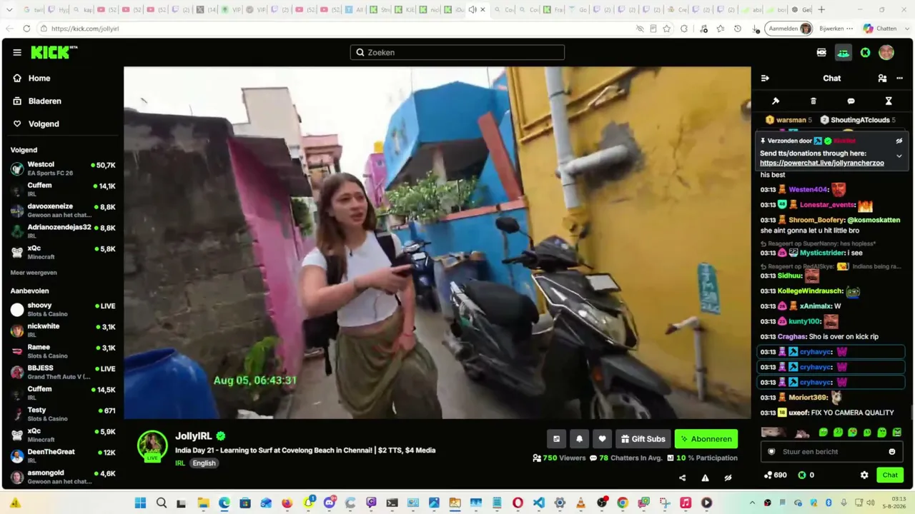Viewport: 915px width, 514px height.
Task: Toggle the hide-stream eye icon below video
Action: (728, 478)
